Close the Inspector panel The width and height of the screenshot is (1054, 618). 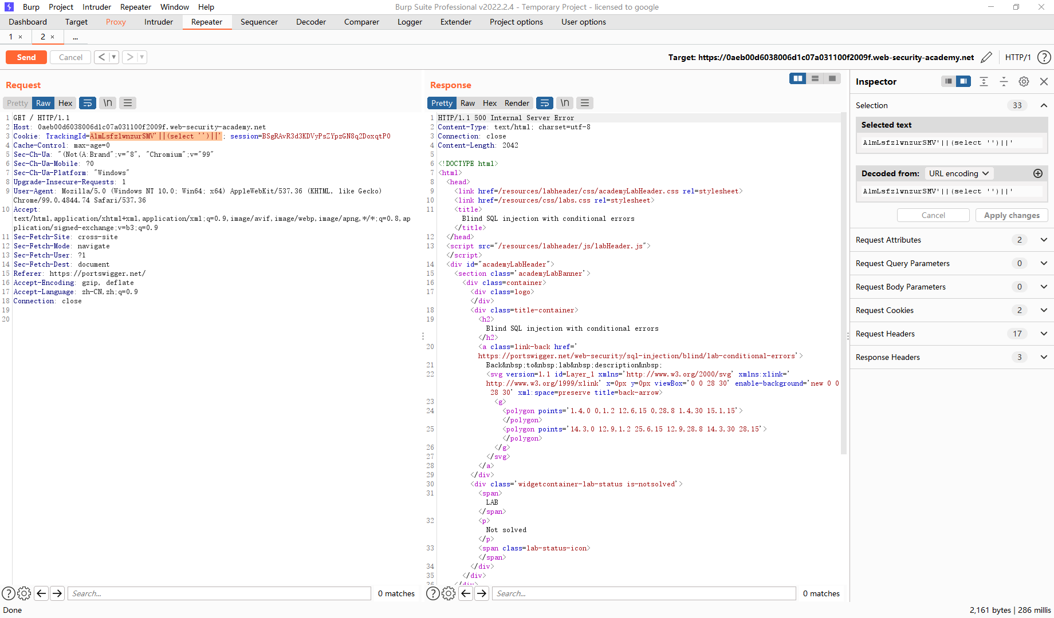point(1044,81)
